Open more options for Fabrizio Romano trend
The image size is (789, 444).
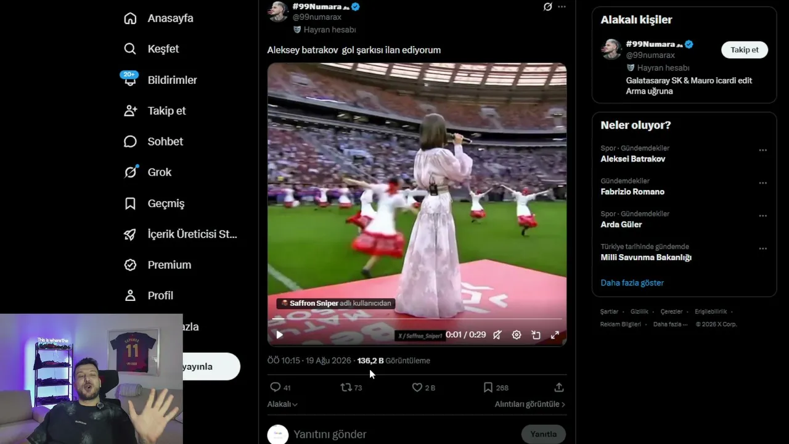point(762,183)
